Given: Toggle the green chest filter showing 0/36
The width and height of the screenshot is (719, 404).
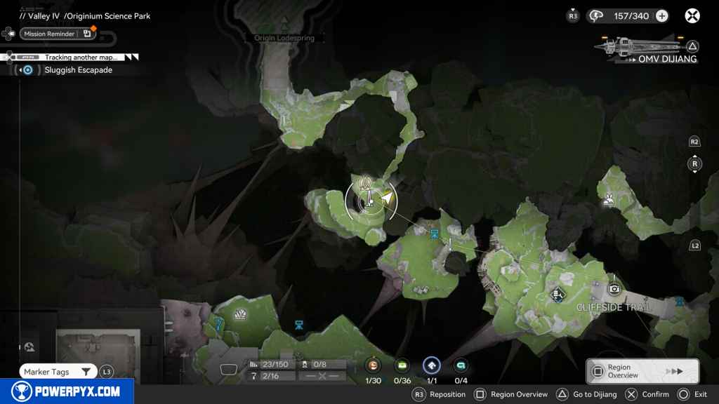Looking at the screenshot, I should (402, 365).
